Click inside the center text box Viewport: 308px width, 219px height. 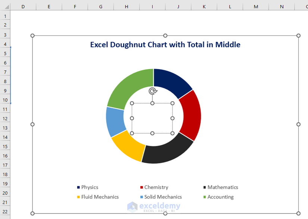[x=152, y=118]
